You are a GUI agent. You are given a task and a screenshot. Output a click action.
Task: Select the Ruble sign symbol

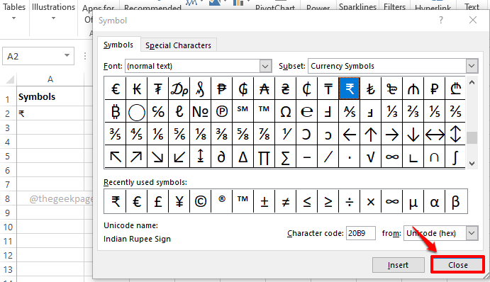pyautogui.click(x=435, y=89)
